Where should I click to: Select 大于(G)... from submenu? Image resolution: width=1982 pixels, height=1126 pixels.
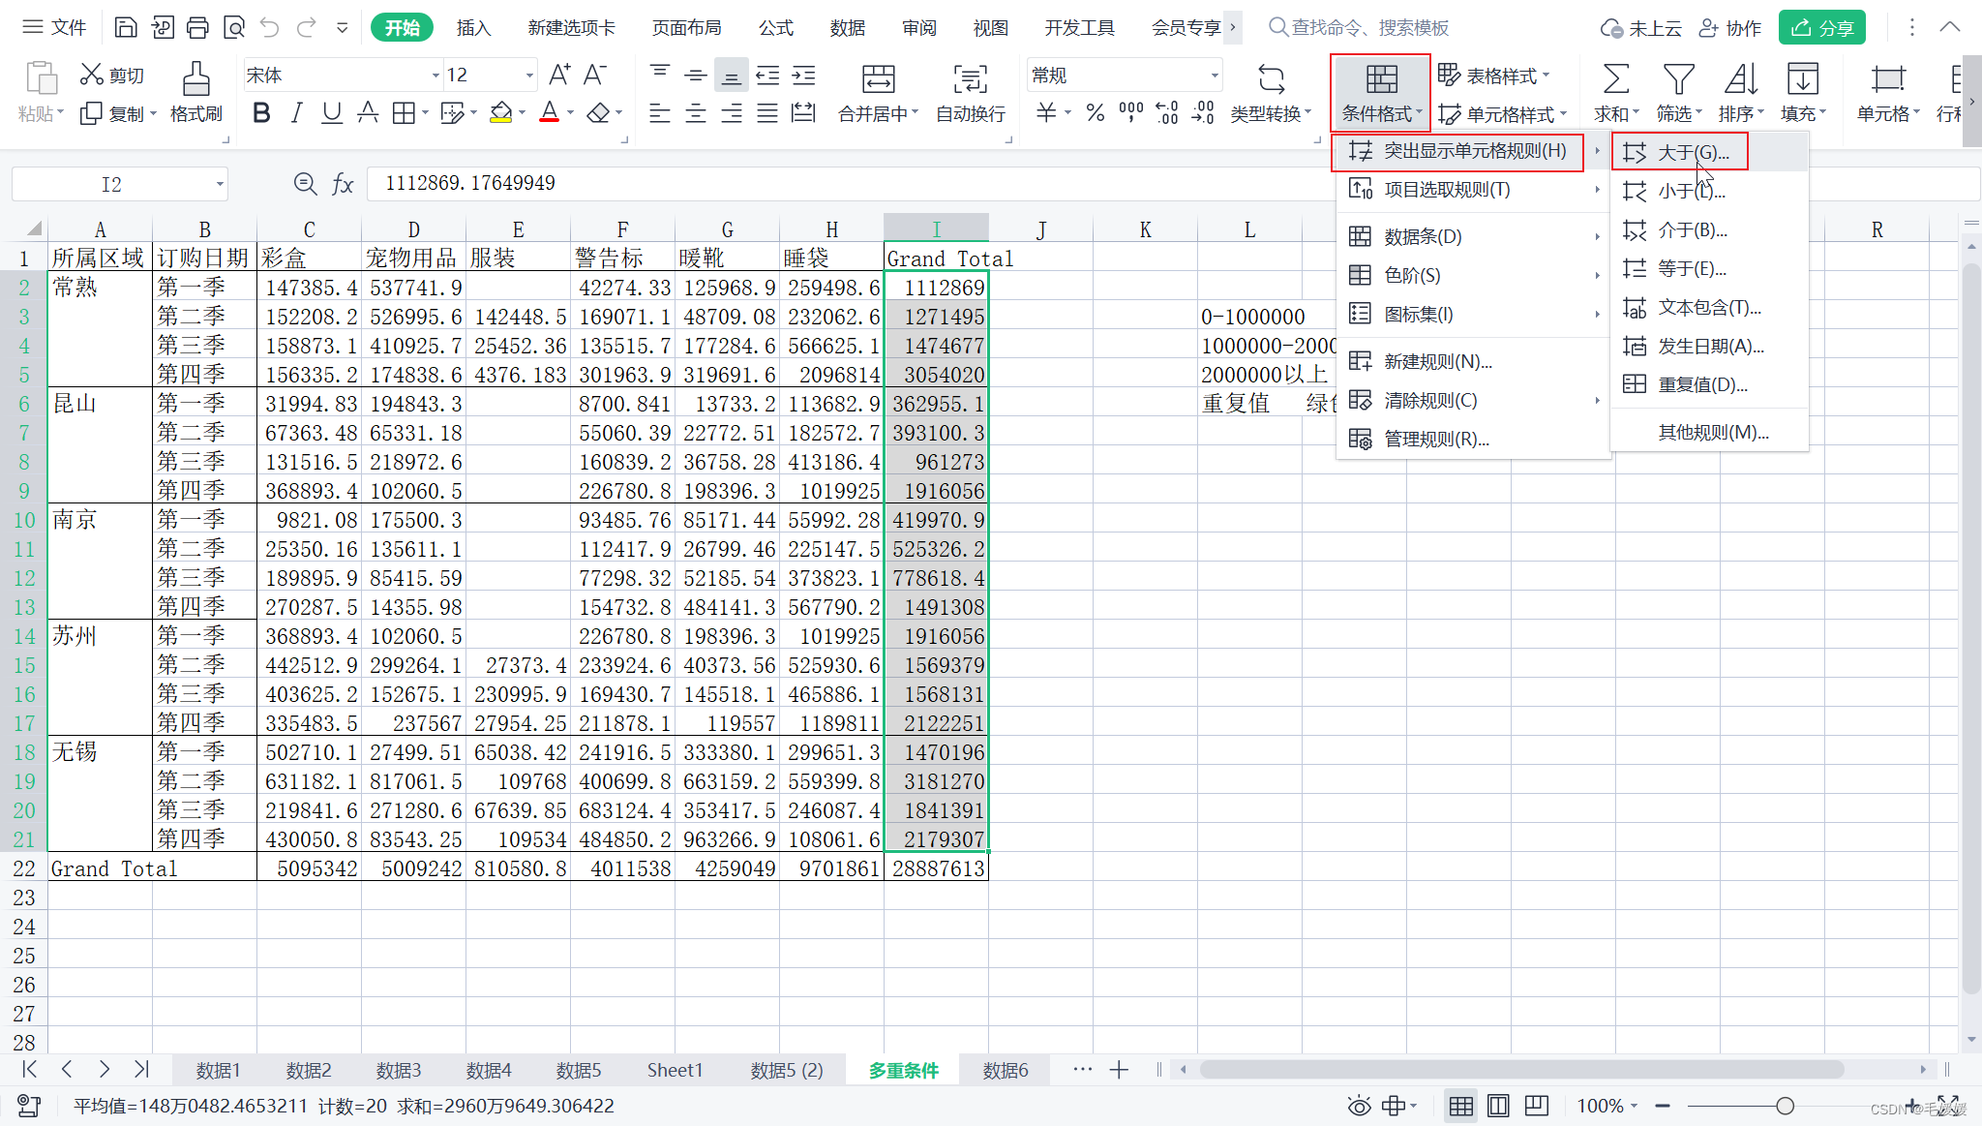1693,152
